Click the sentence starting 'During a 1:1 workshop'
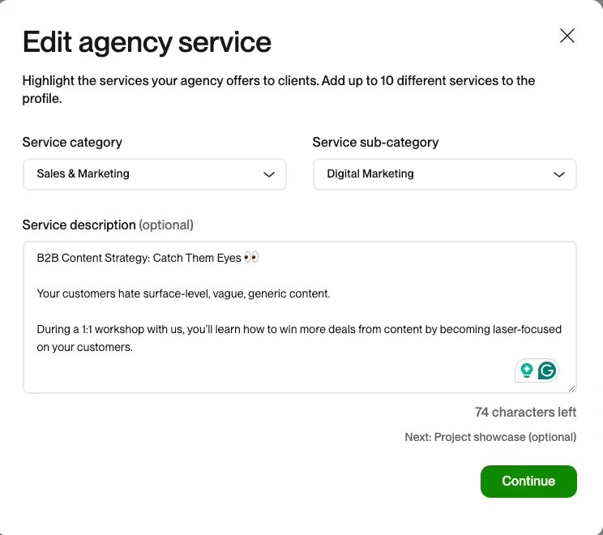Image resolution: width=603 pixels, height=535 pixels. click(x=299, y=338)
